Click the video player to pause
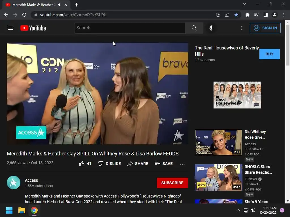 [x=97, y=94]
